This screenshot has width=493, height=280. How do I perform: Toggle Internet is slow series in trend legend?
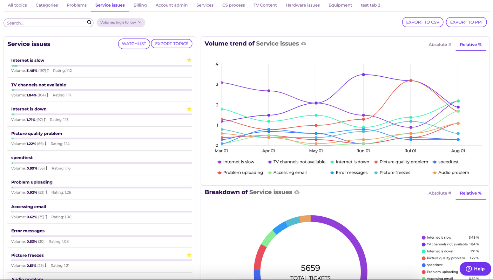pyautogui.click(x=236, y=162)
